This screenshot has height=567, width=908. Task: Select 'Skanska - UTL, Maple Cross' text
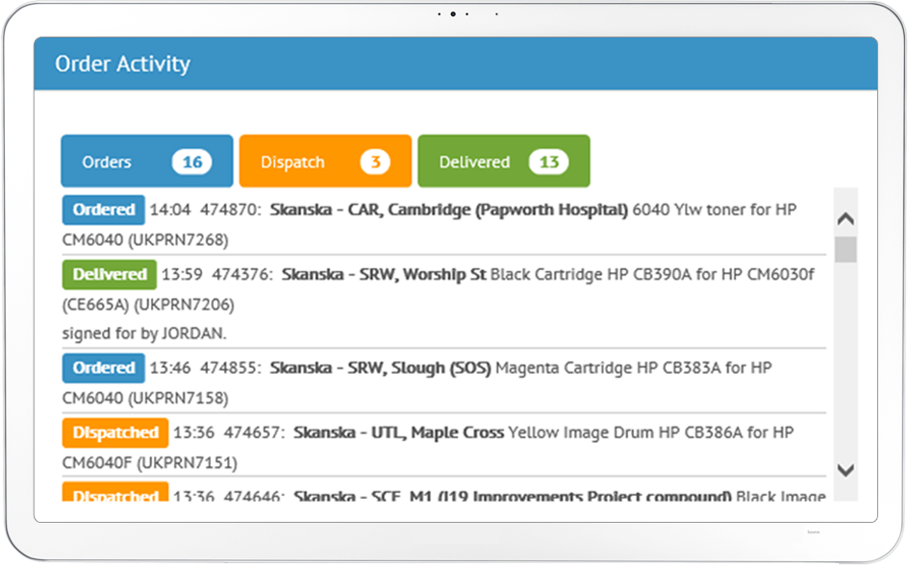pyautogui.click(x=398, y=432)
